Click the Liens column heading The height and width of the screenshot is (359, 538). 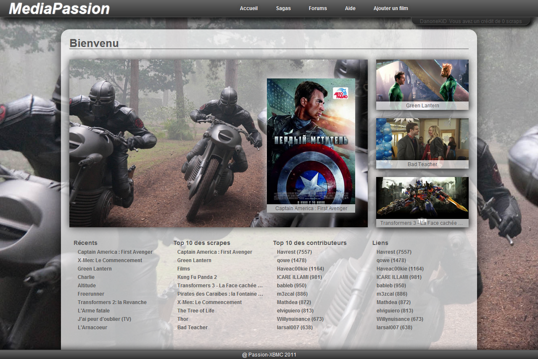point(380,243)
